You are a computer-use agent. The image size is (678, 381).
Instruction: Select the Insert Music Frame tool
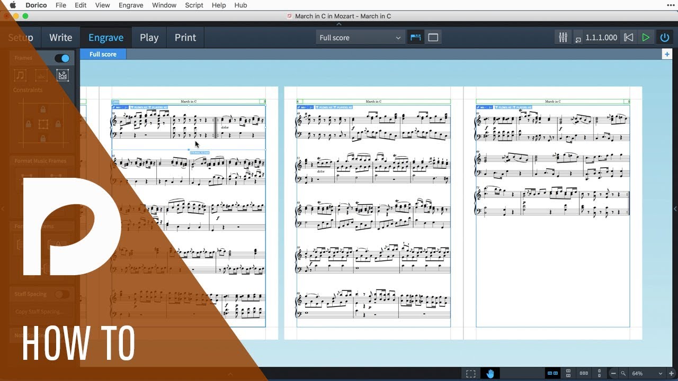[x=20, y=76]
